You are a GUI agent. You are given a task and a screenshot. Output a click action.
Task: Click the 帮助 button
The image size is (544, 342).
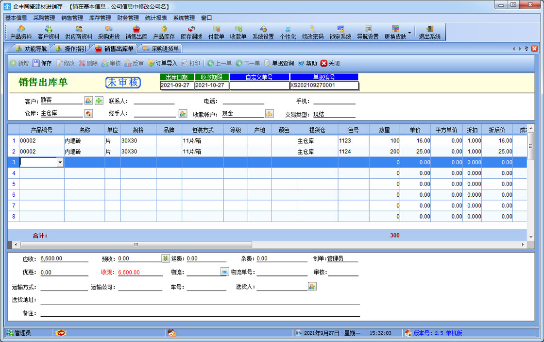pyautogui.click(x=307, y=63)
